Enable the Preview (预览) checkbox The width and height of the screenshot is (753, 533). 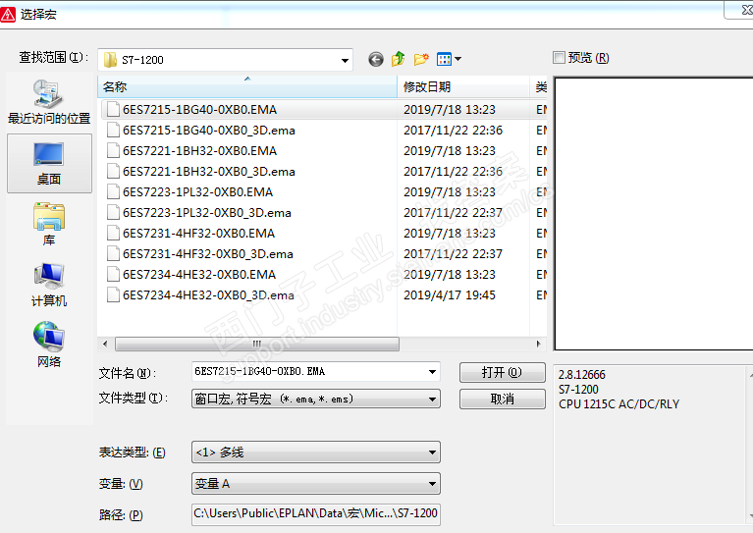pyautogui.click(x=559, y=58)
